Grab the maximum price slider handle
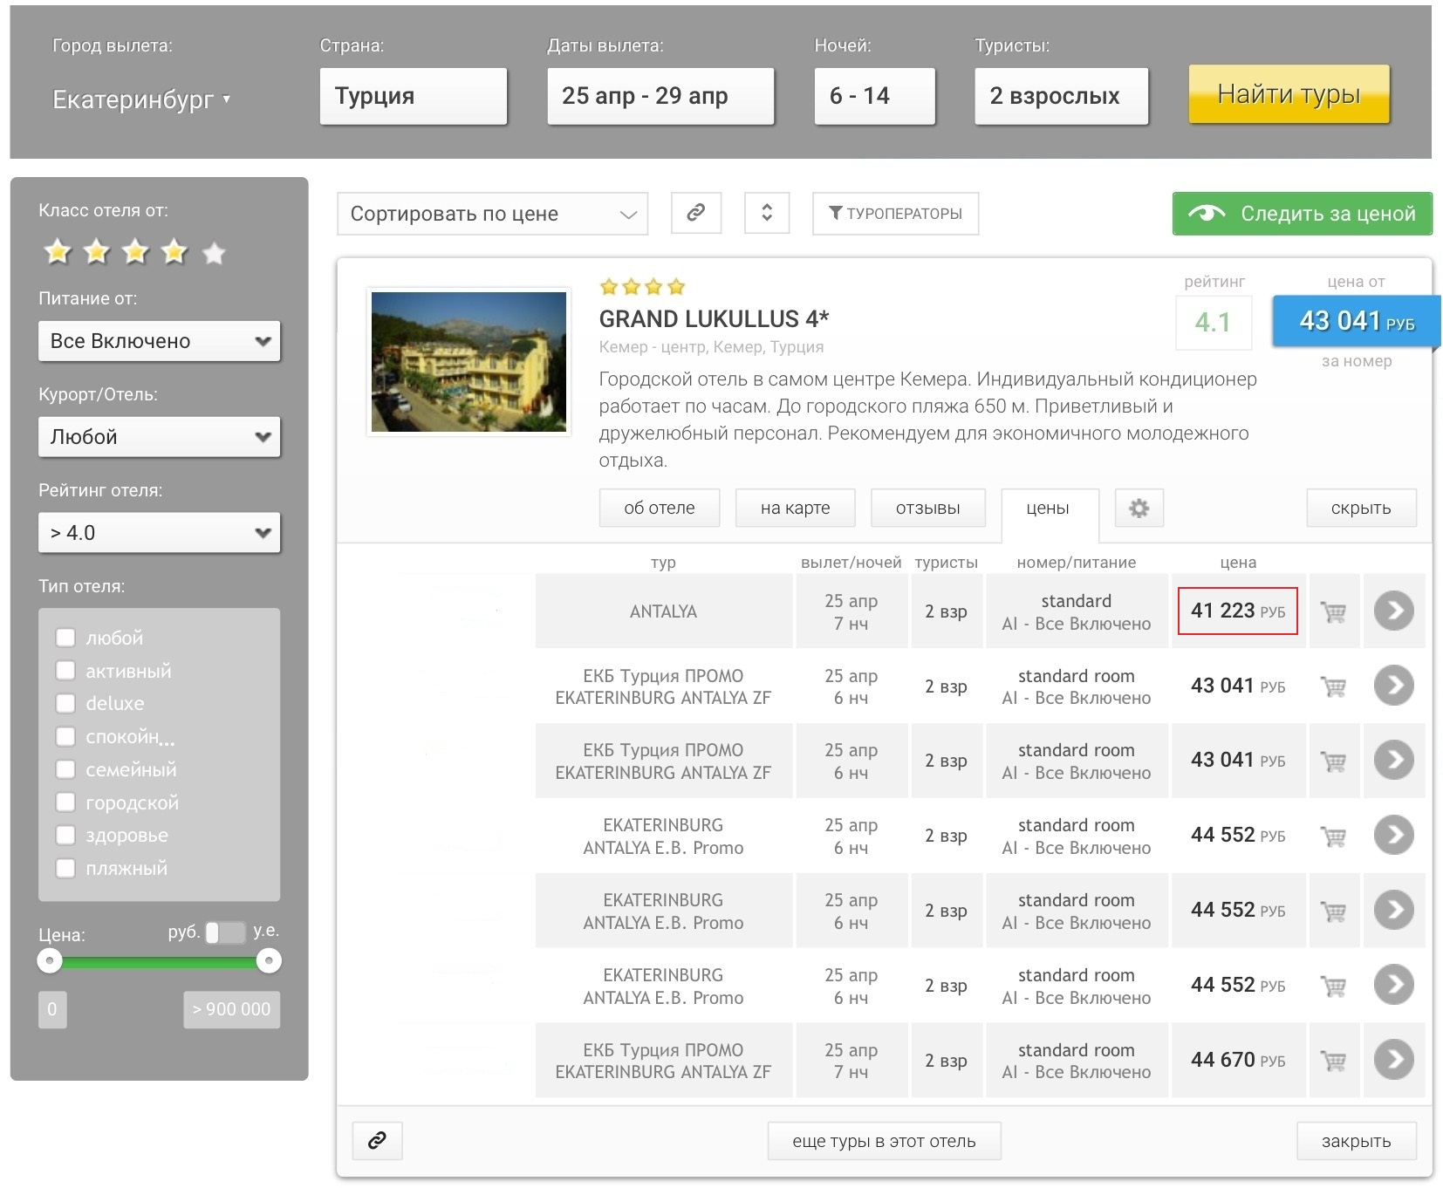The height and width of the screenshot is (1188, 1443). click(x=269, y=961)
